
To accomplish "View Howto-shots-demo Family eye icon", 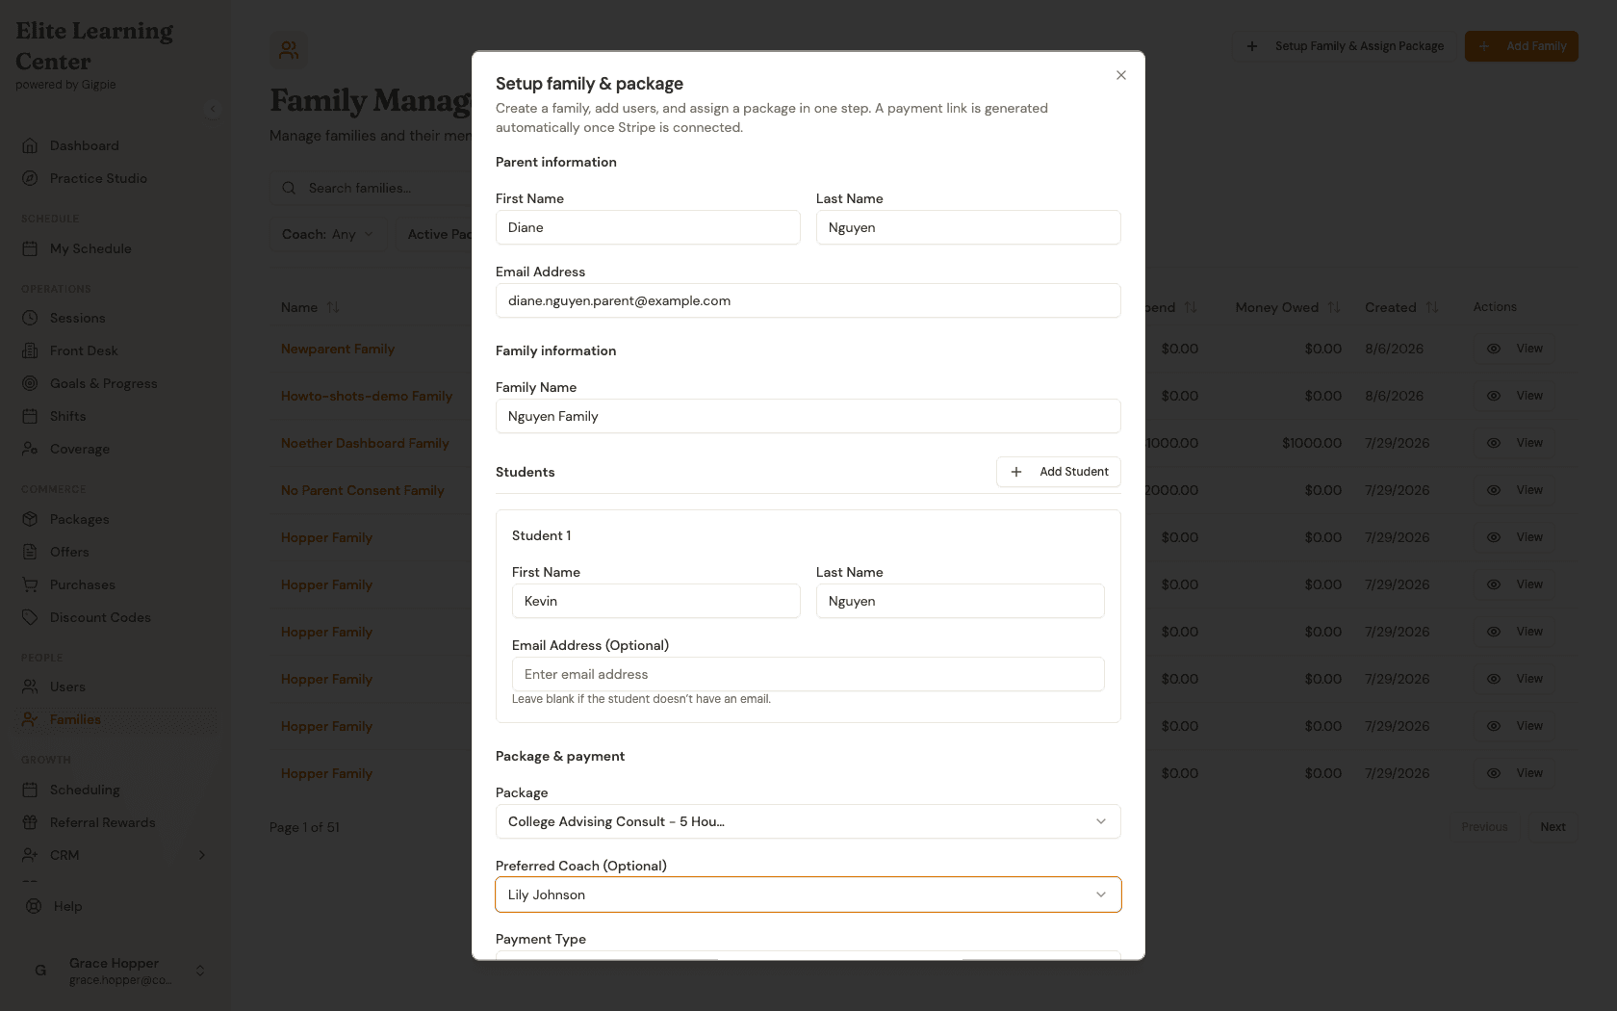I will (1494, 396).
